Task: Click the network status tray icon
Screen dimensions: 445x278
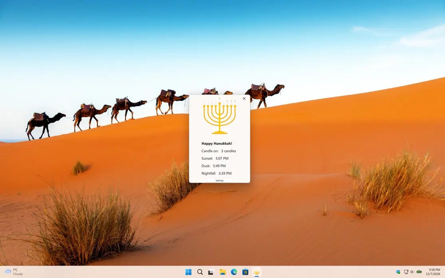Action: 406,271
